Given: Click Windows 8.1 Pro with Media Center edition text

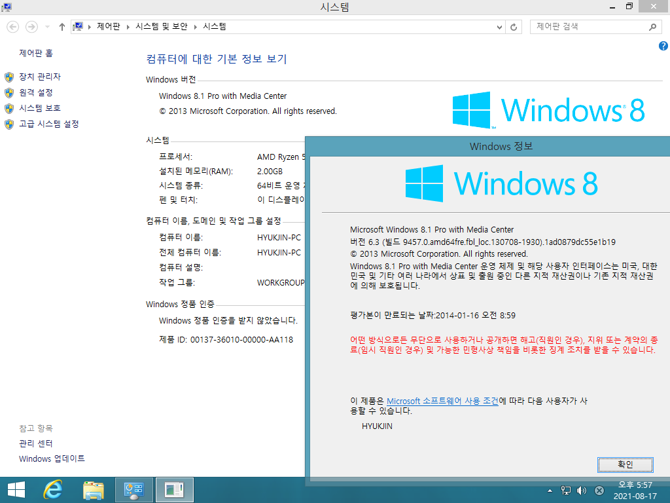Looking at the screenshot, I should [222, 96].
